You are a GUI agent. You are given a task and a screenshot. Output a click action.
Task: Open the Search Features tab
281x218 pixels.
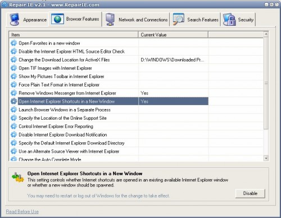click(x=196, y=20)
